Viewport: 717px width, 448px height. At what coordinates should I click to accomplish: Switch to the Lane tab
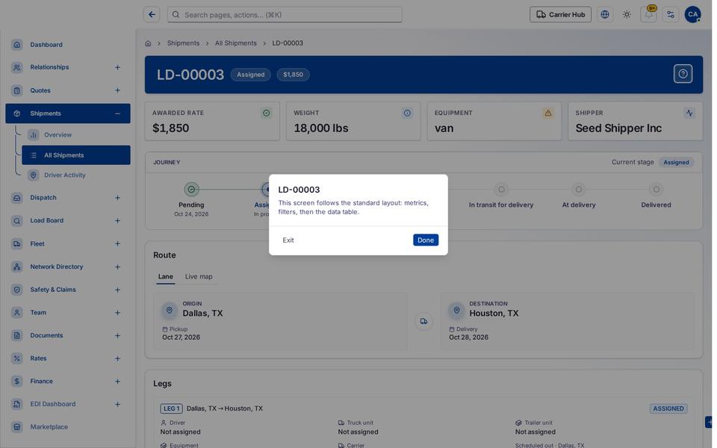click(166, 276)
